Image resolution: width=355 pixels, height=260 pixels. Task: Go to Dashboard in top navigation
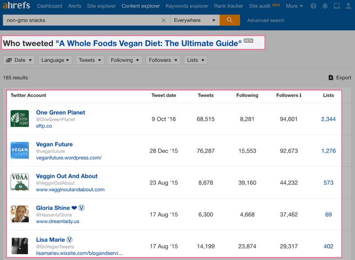[x=50, y=6]
